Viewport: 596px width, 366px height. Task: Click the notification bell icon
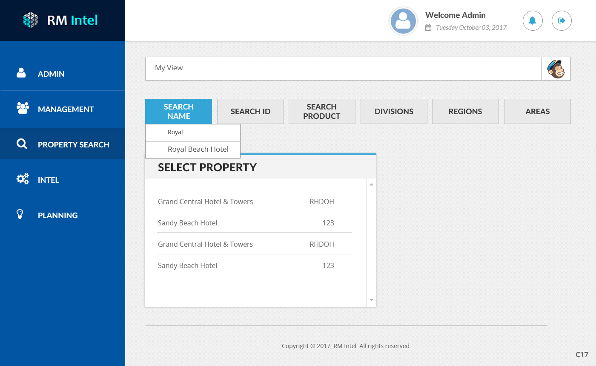point(533,20)
